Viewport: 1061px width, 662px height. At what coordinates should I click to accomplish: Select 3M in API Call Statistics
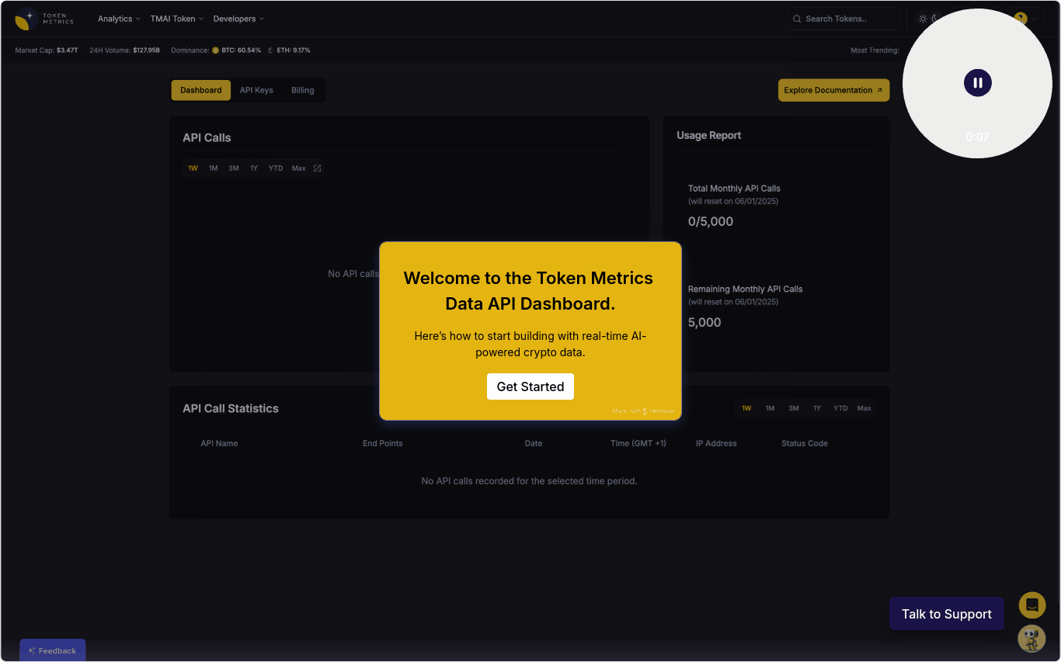(x=794, y=408)
